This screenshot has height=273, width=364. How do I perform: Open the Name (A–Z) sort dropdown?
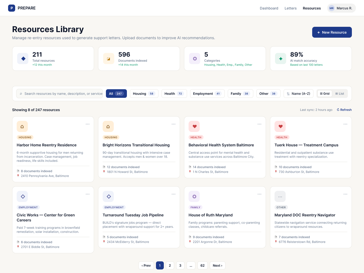[299, 94]
